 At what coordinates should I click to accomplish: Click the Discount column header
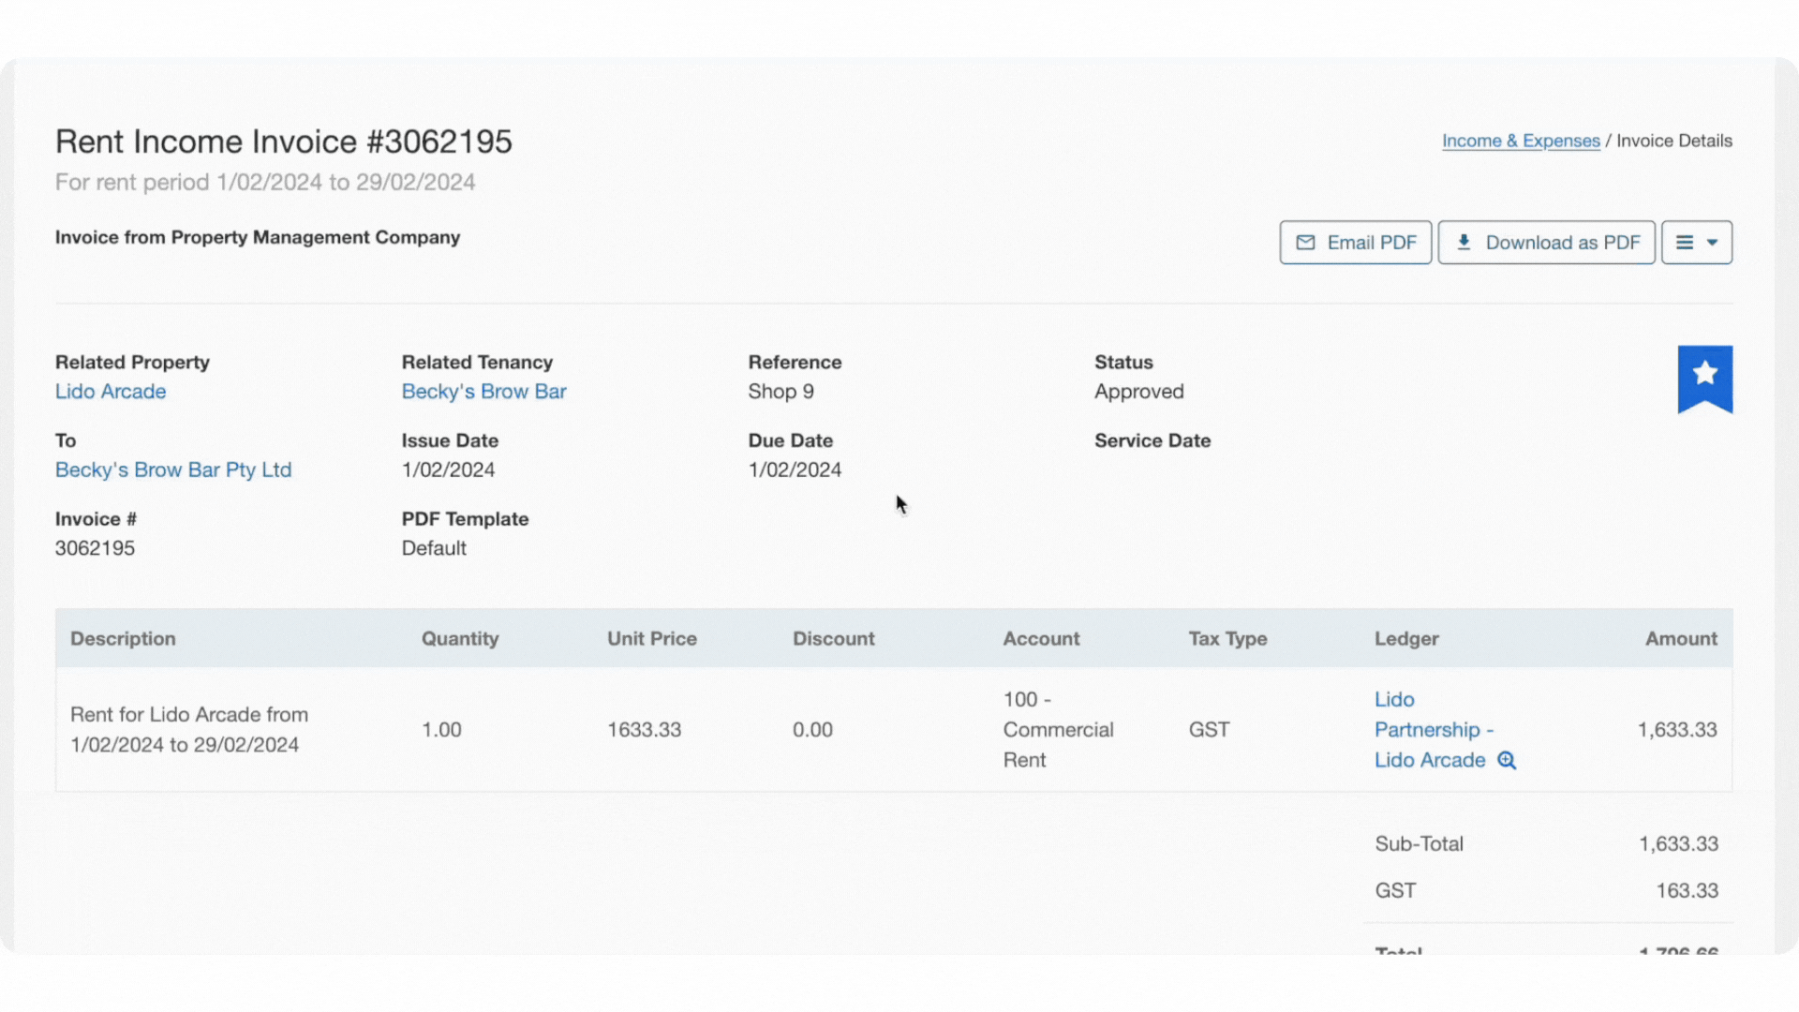[833, 638]
